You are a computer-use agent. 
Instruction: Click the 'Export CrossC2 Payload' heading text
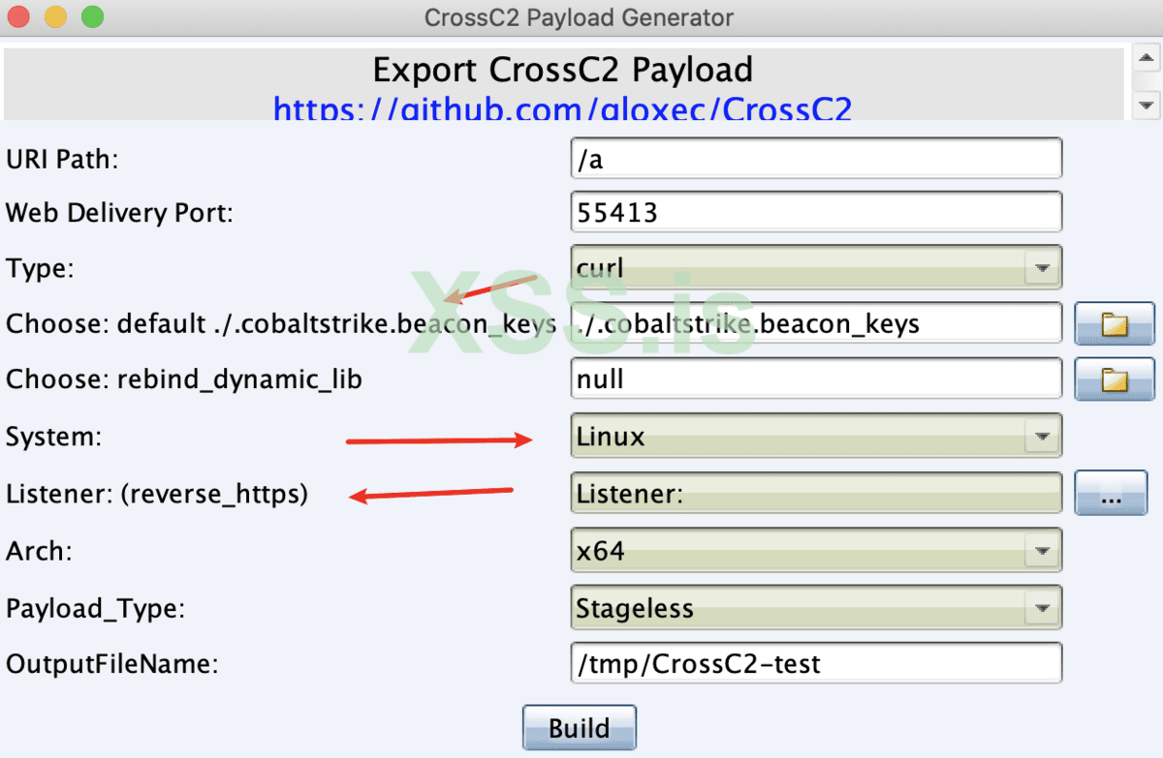point(562,70)
